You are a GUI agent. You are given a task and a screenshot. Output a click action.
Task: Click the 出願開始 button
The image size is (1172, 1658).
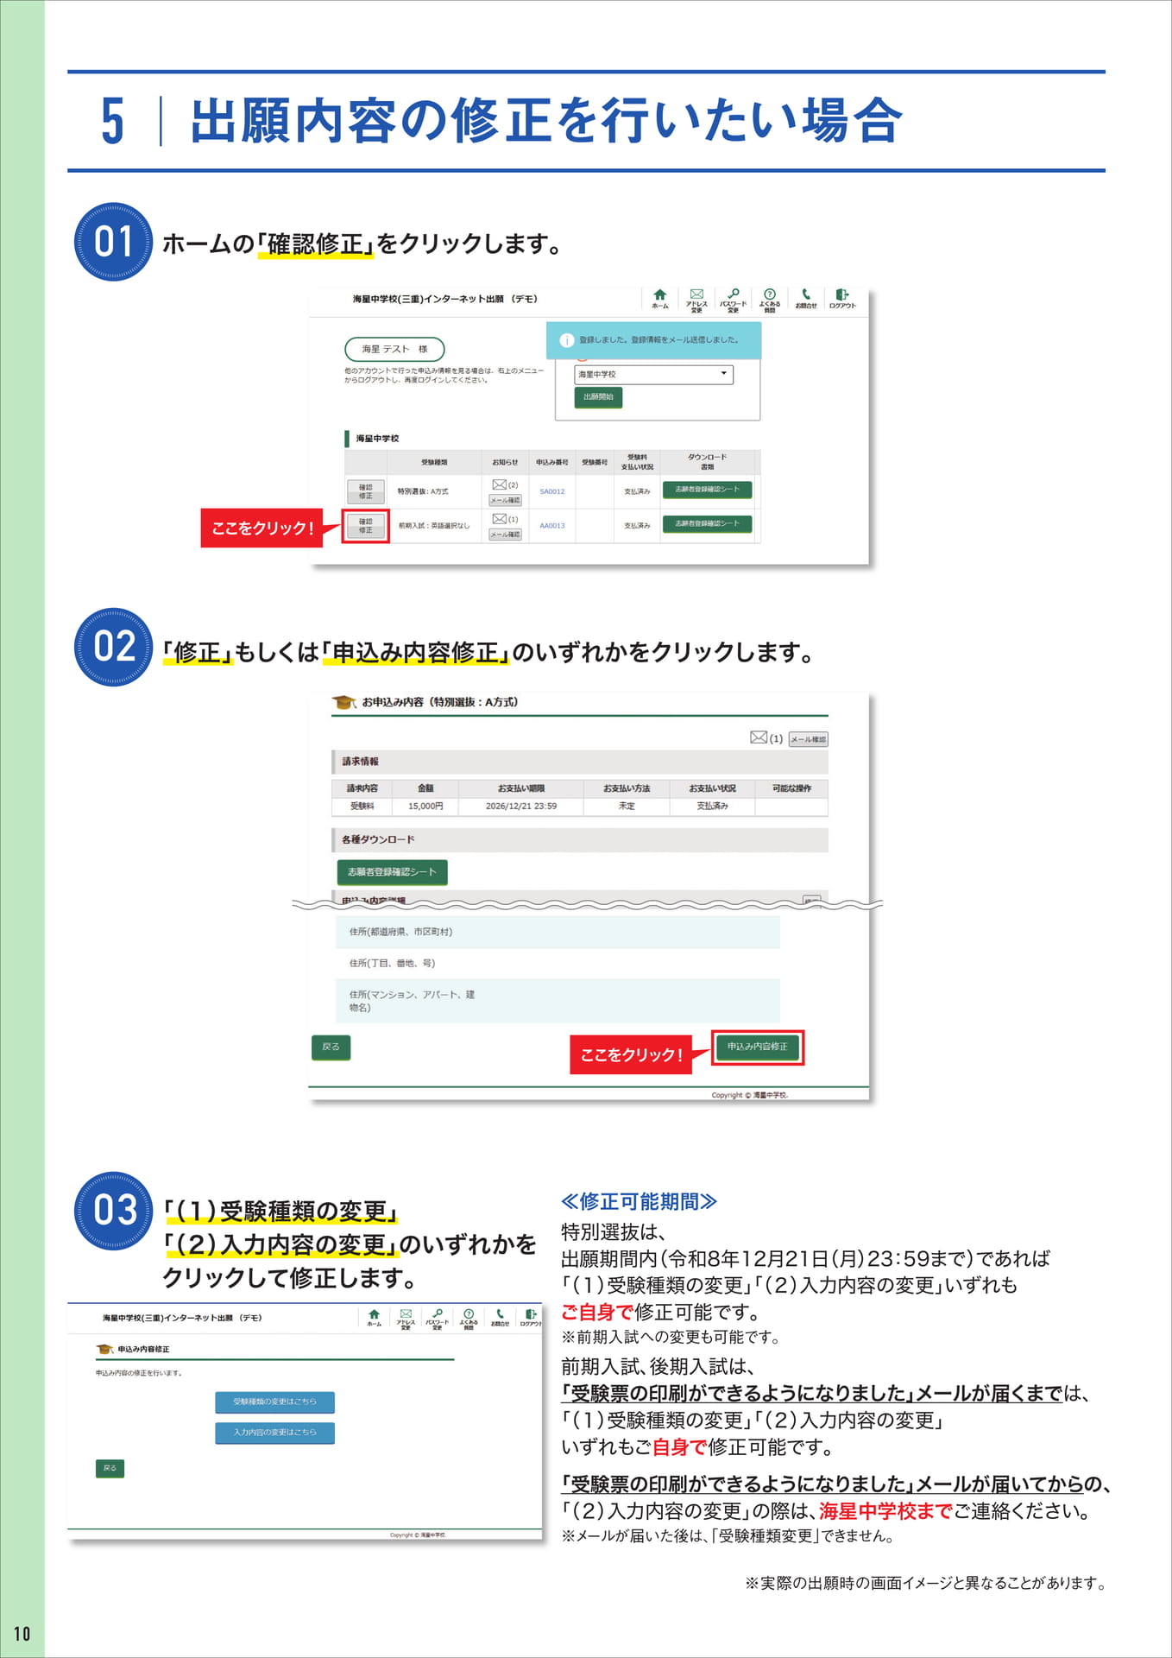pos(598,397)
